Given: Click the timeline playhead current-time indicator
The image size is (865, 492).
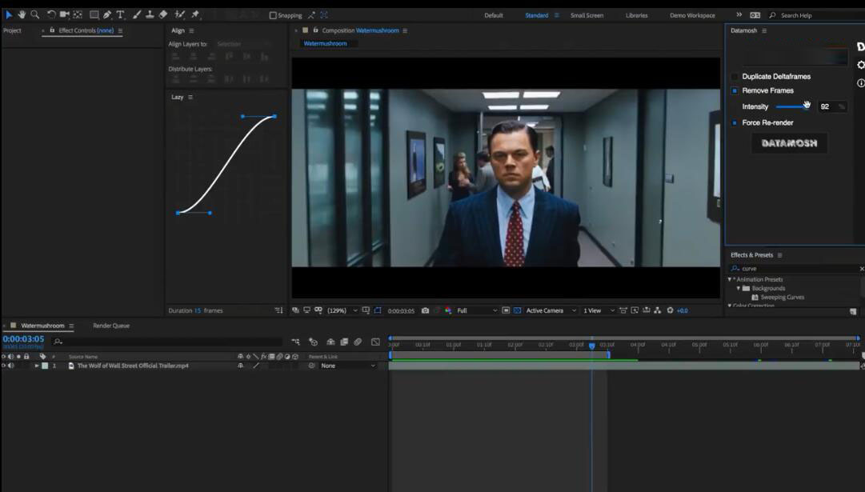Looking at the screenshot, I should tap(592, 346).
